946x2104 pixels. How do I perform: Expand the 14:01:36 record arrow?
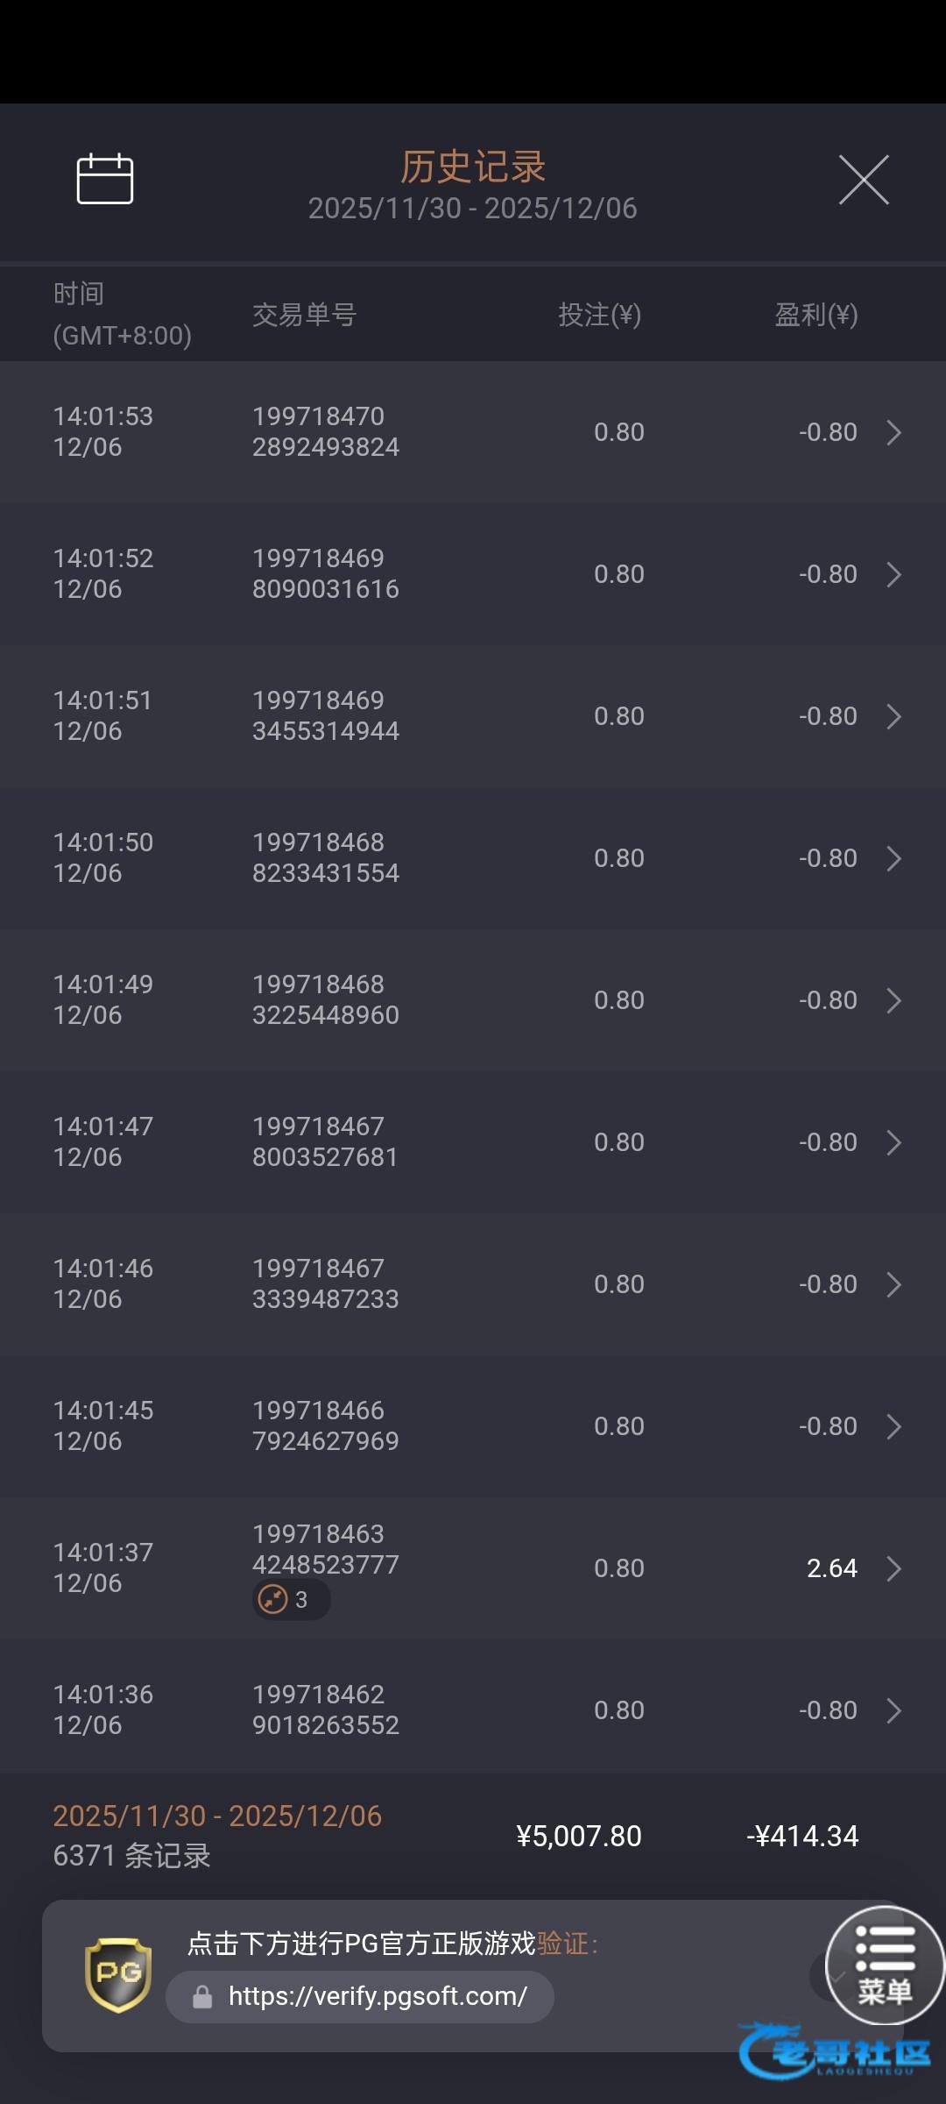click(893, 1710)
